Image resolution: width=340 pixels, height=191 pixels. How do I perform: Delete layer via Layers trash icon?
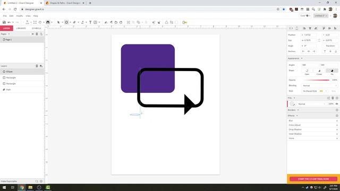[37, 66]
